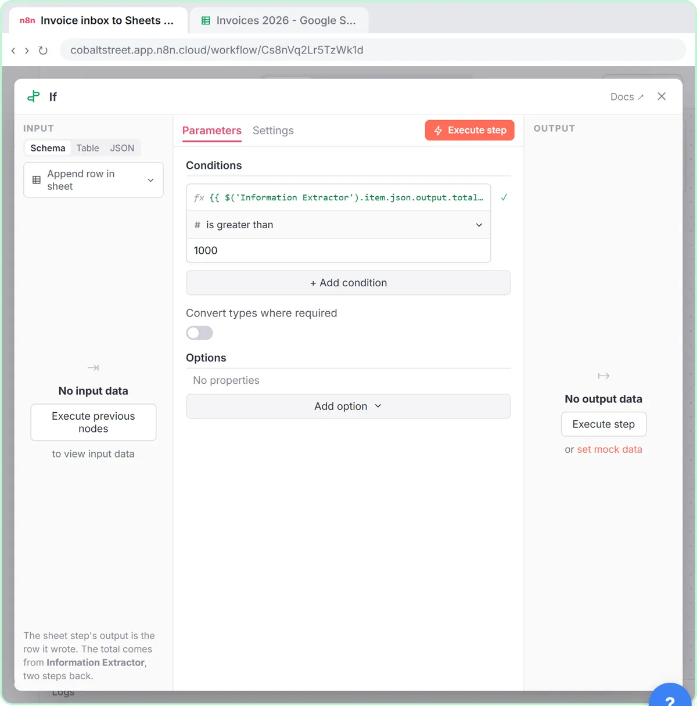Click the No input data text
Image resolution: width=697 pixels, height=706 pixels.
point(94,391)
